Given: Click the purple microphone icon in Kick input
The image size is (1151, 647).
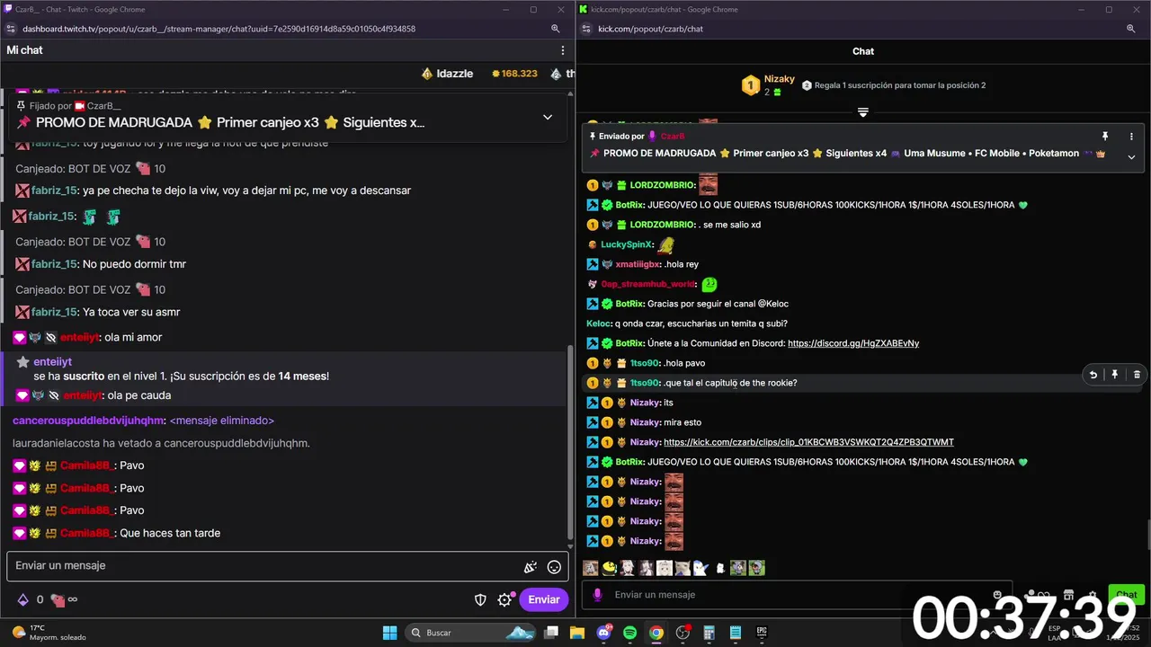Looking at the screenshot, I should point(598,594).
